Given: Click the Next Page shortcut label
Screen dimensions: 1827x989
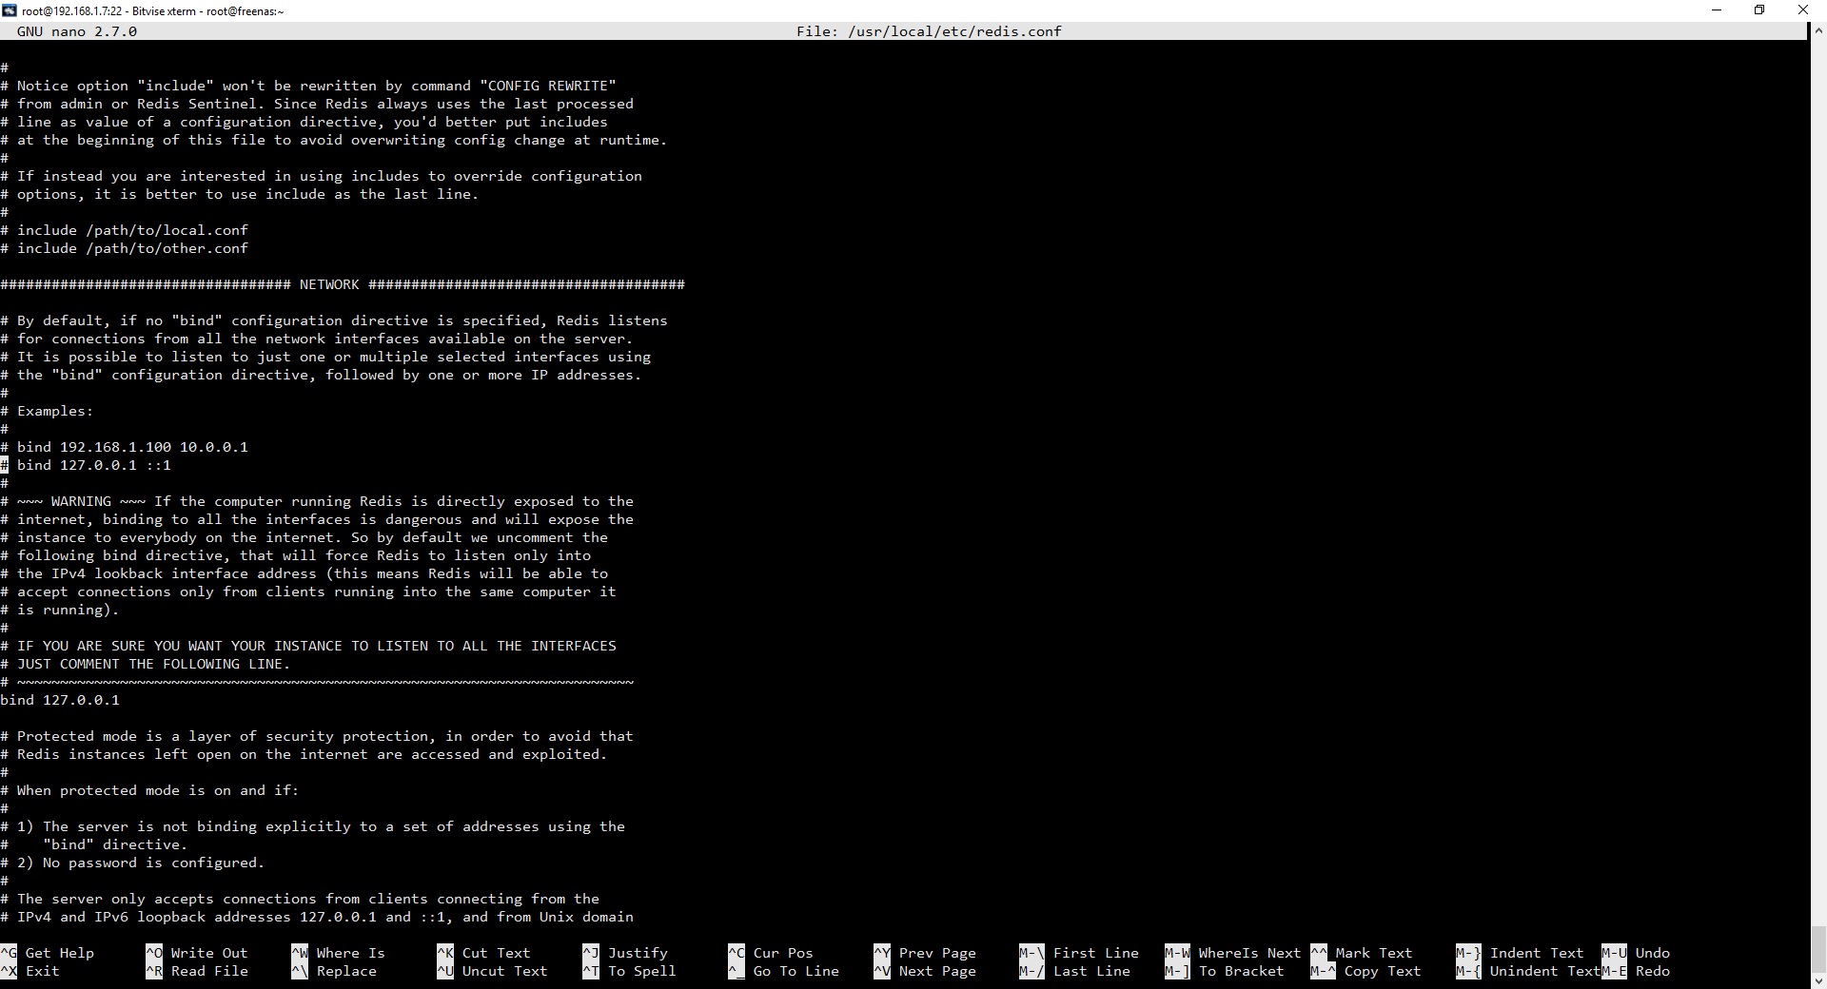Looking at the screenshot, I should click(937, 971).
